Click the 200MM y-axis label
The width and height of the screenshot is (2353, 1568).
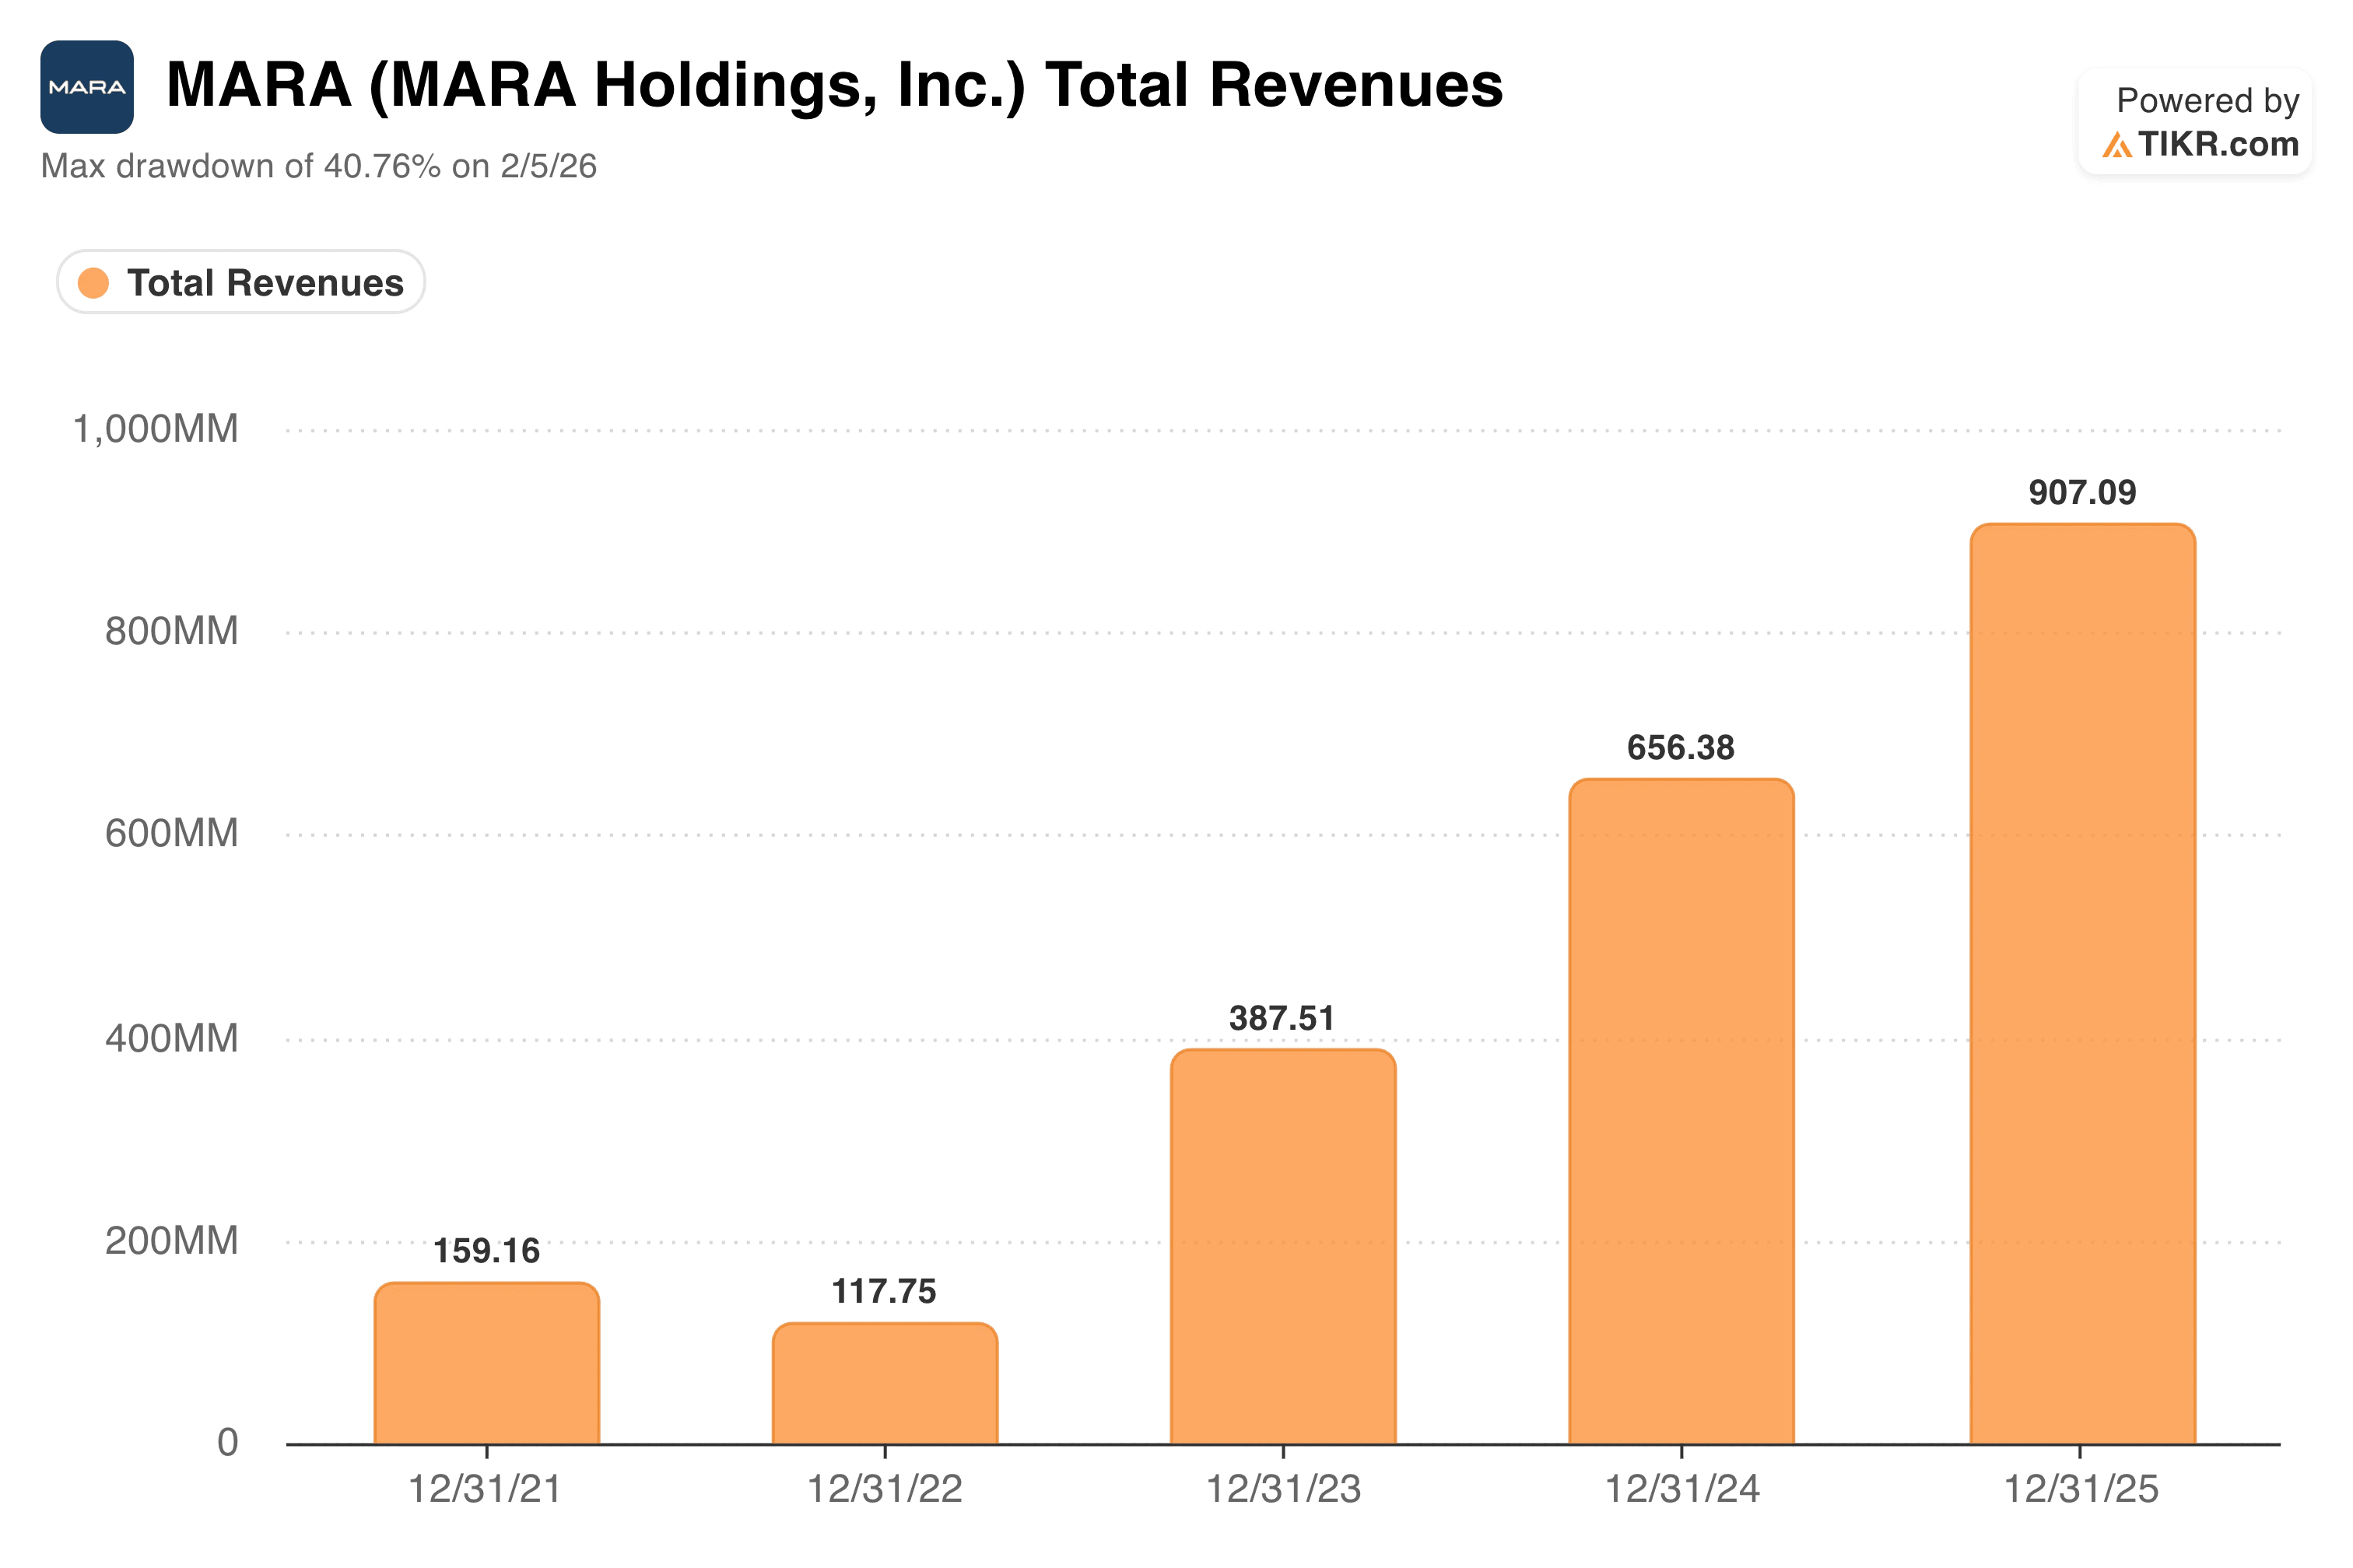172,1240
